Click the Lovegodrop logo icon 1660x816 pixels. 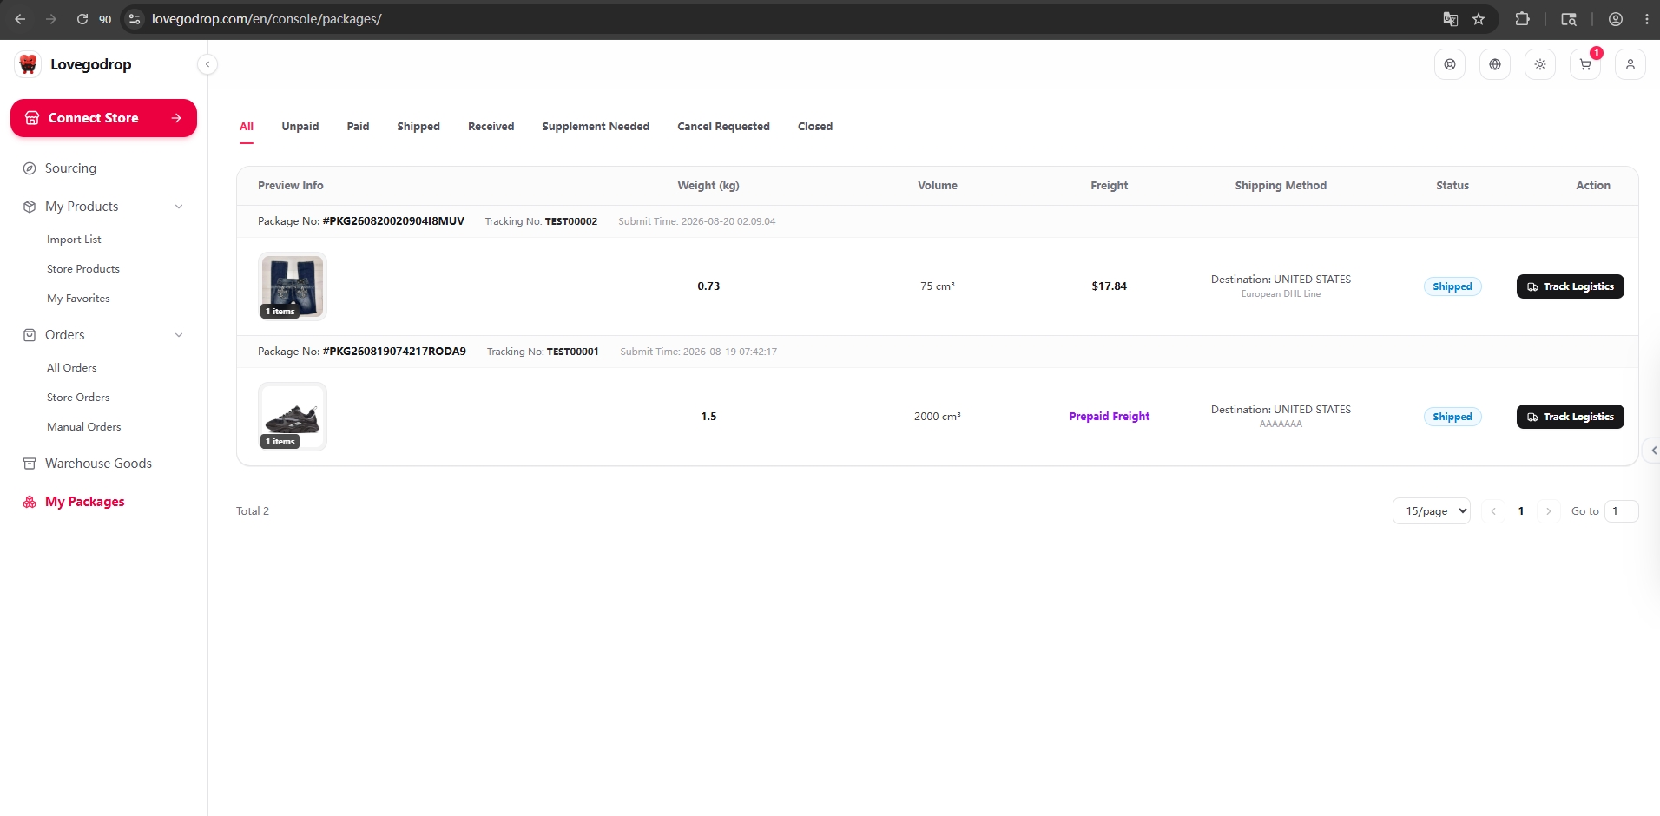(28, 64)
